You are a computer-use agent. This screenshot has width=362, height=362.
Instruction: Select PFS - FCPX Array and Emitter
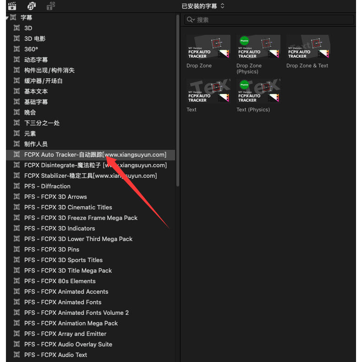(91, 334)
